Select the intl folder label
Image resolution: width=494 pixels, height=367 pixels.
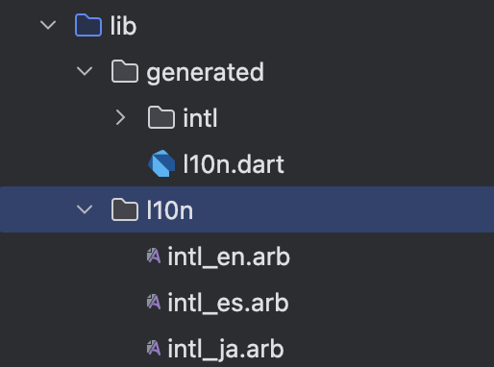tap(200, 118)
